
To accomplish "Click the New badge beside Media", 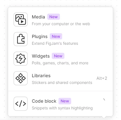I will click(x=53, y=17).
